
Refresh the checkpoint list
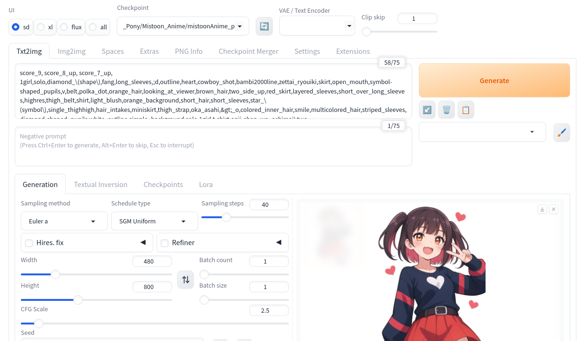(264, 26)
